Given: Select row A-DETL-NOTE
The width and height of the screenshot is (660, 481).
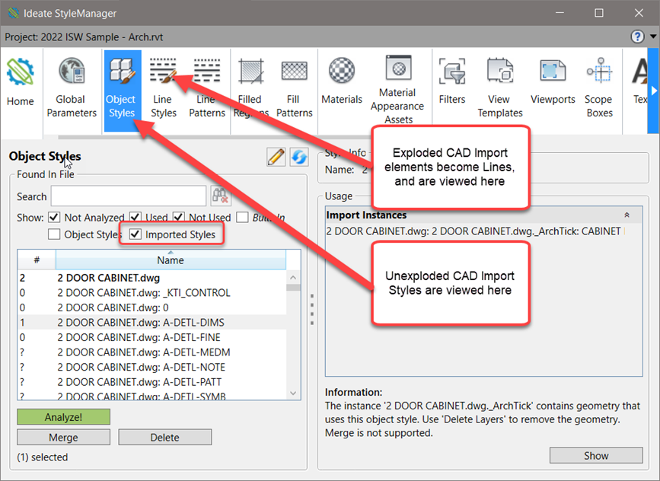Looking at the screenshot, I should 152,367.
